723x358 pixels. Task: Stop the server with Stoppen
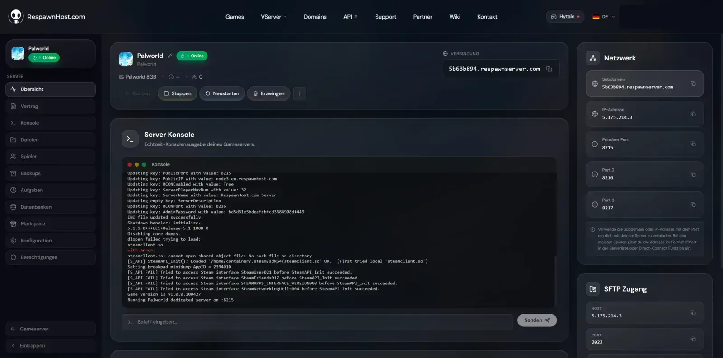tap(178, 93)
